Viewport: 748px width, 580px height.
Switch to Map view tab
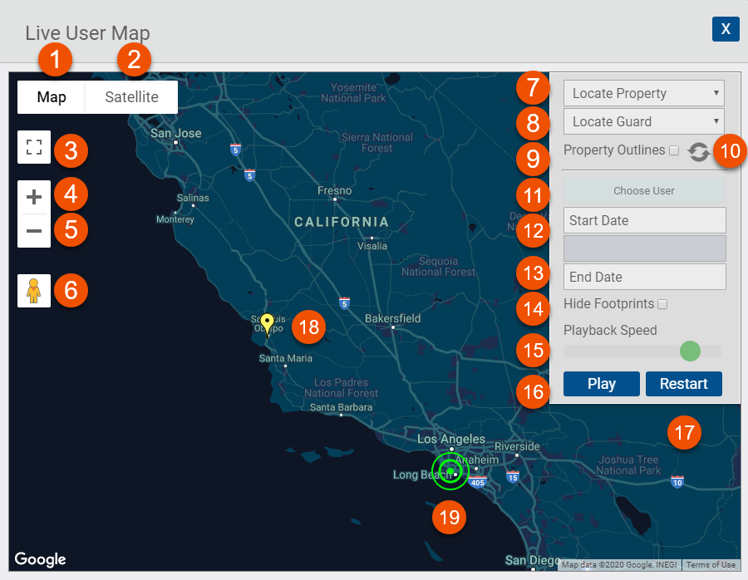(x=52, y=97)
